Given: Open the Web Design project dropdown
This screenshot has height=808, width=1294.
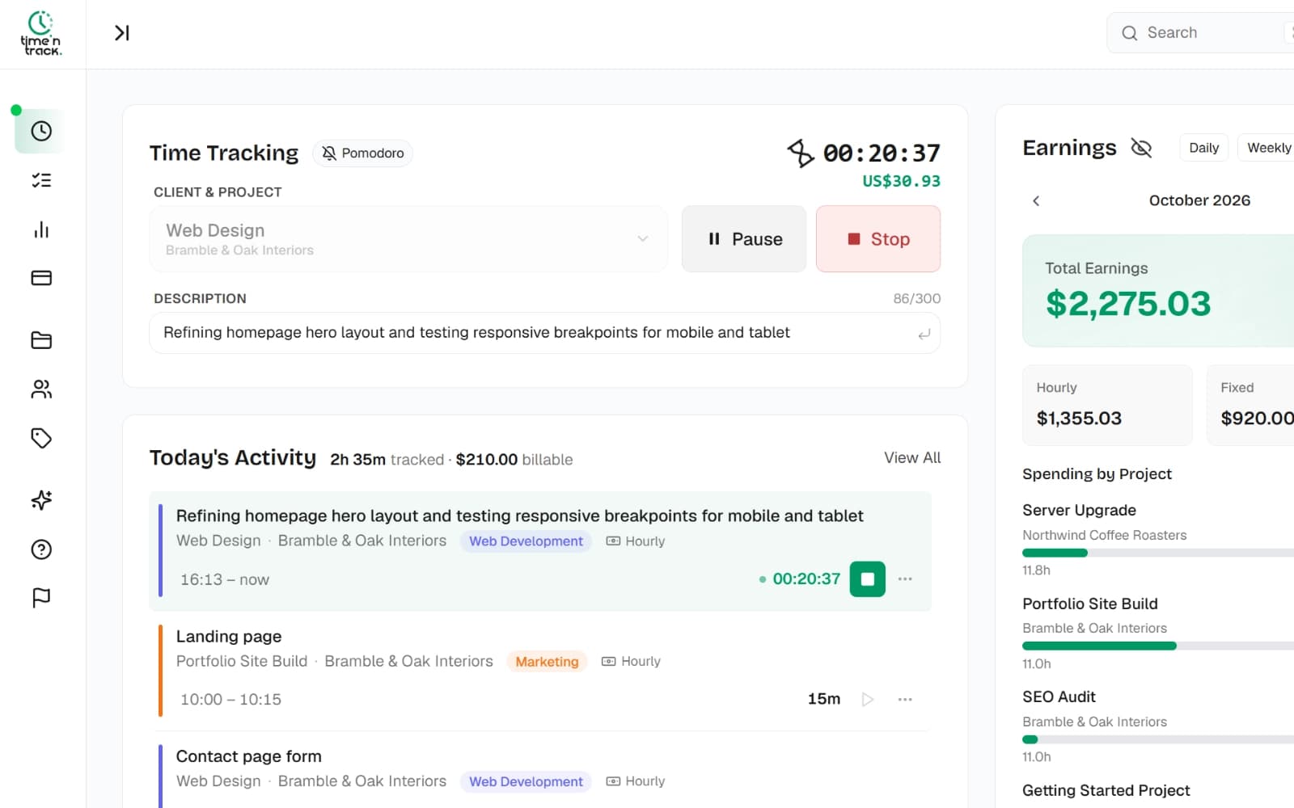Looking at the screenshot, I should click(408, 239).
